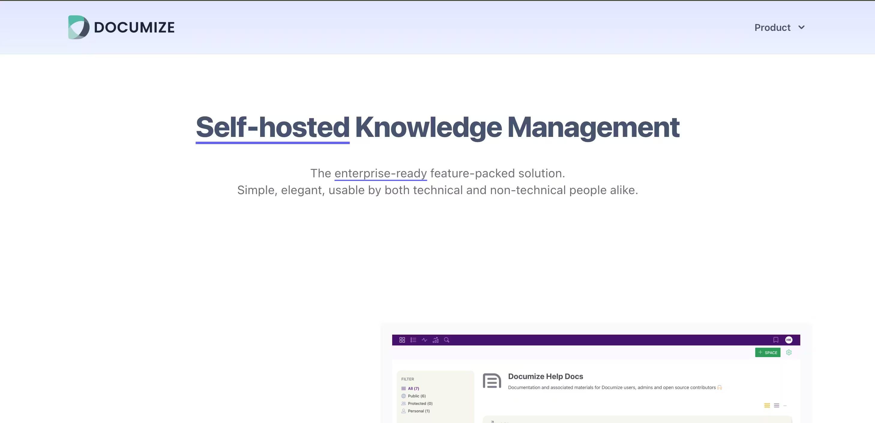
Task: Click the people icon beside Protected (0)
Action: tap(404, 404)
